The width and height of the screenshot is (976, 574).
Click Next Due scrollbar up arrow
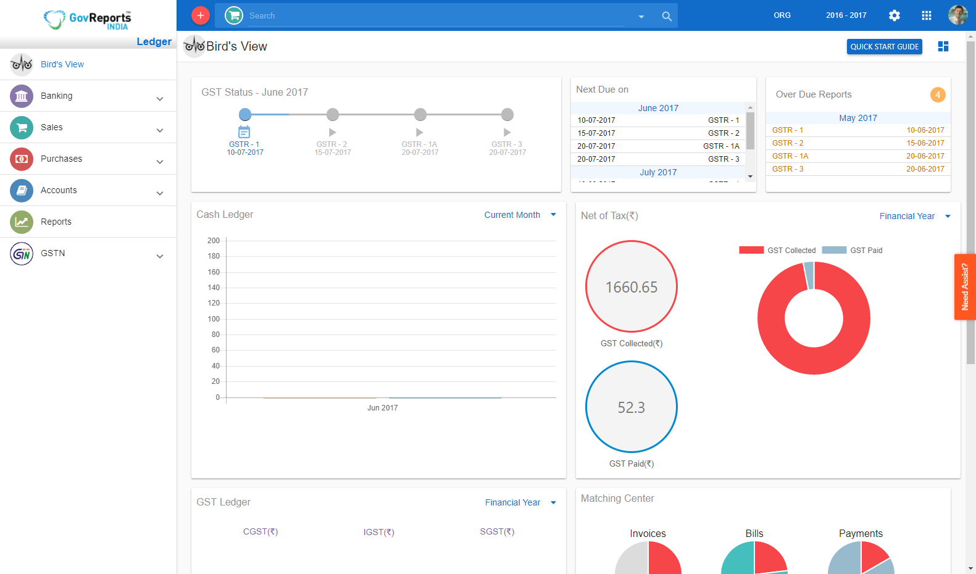click(751, 107)
